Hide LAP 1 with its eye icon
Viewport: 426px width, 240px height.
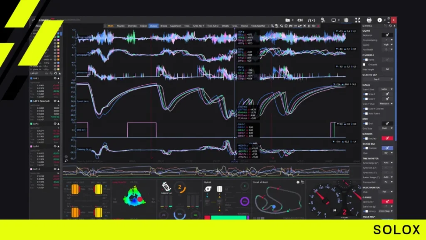pyautogui.click(x=55, y=78)
